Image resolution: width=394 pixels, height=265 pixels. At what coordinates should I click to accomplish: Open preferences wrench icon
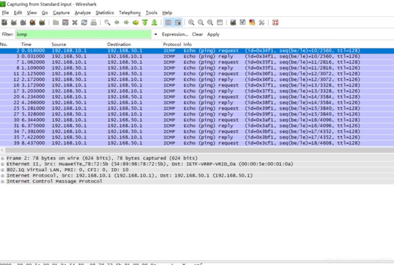(x=262, y=22)
